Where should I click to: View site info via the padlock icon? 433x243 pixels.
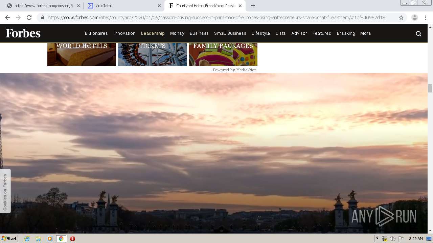tap(42, 18)
